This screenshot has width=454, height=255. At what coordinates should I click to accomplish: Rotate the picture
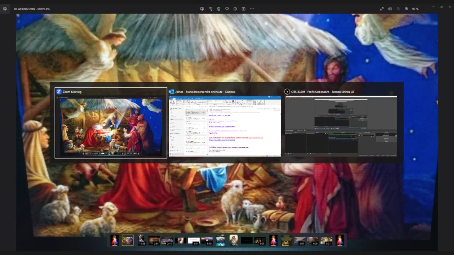click(210, 9)
